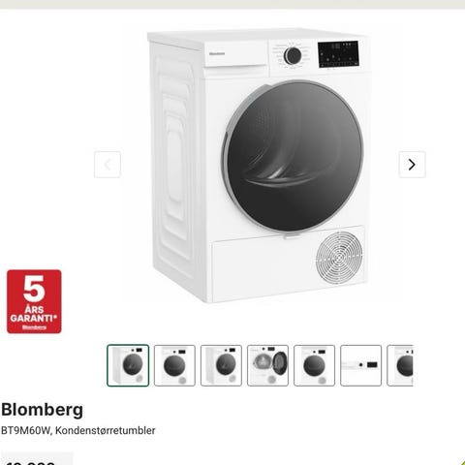Click the program dial on the dryer photo

(293, 56)
